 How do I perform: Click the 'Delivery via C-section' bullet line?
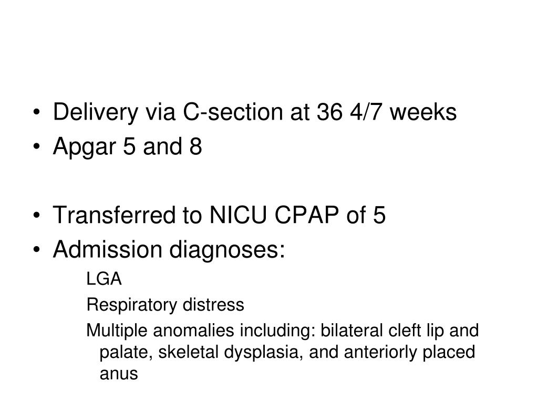[x=255, y=112]
